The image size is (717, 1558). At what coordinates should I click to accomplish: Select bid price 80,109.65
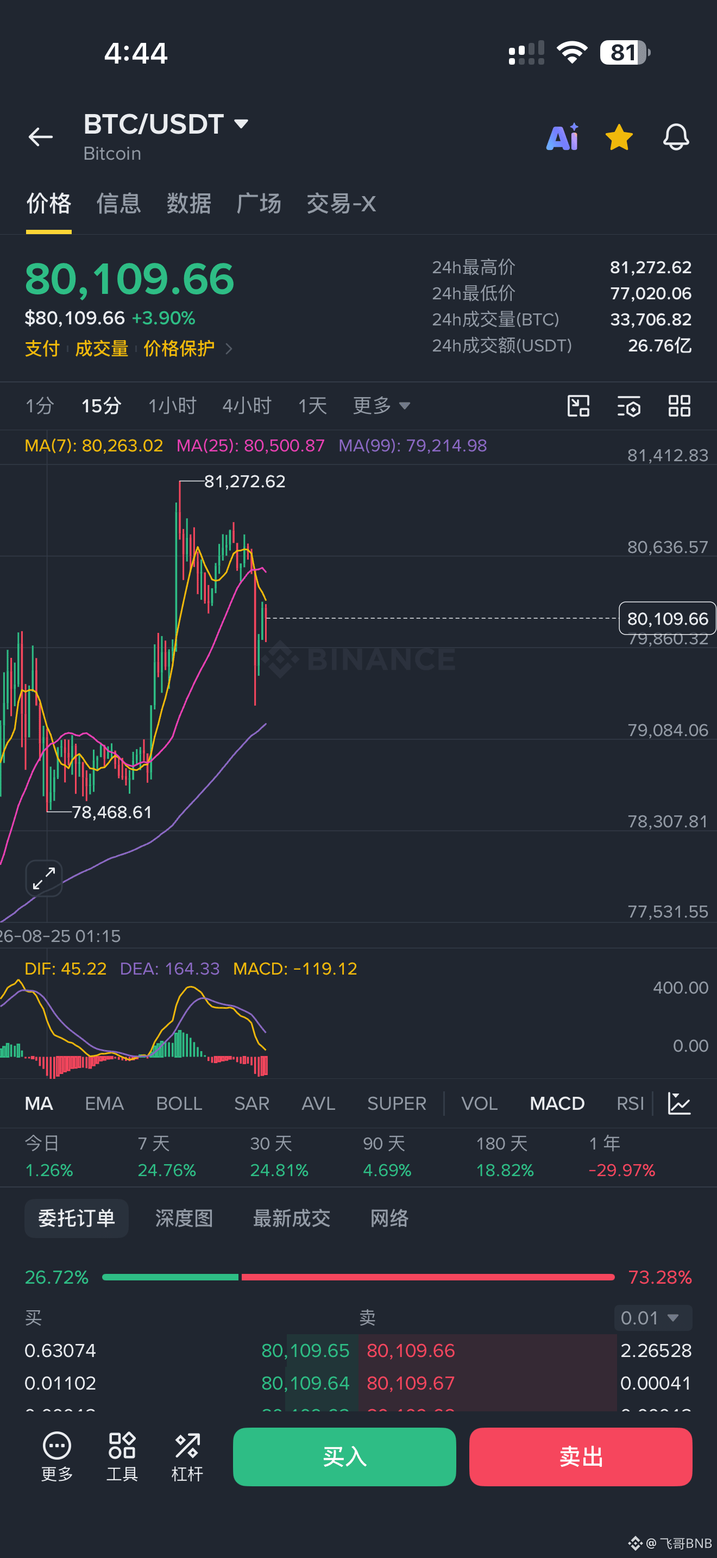coord(305,1350)
